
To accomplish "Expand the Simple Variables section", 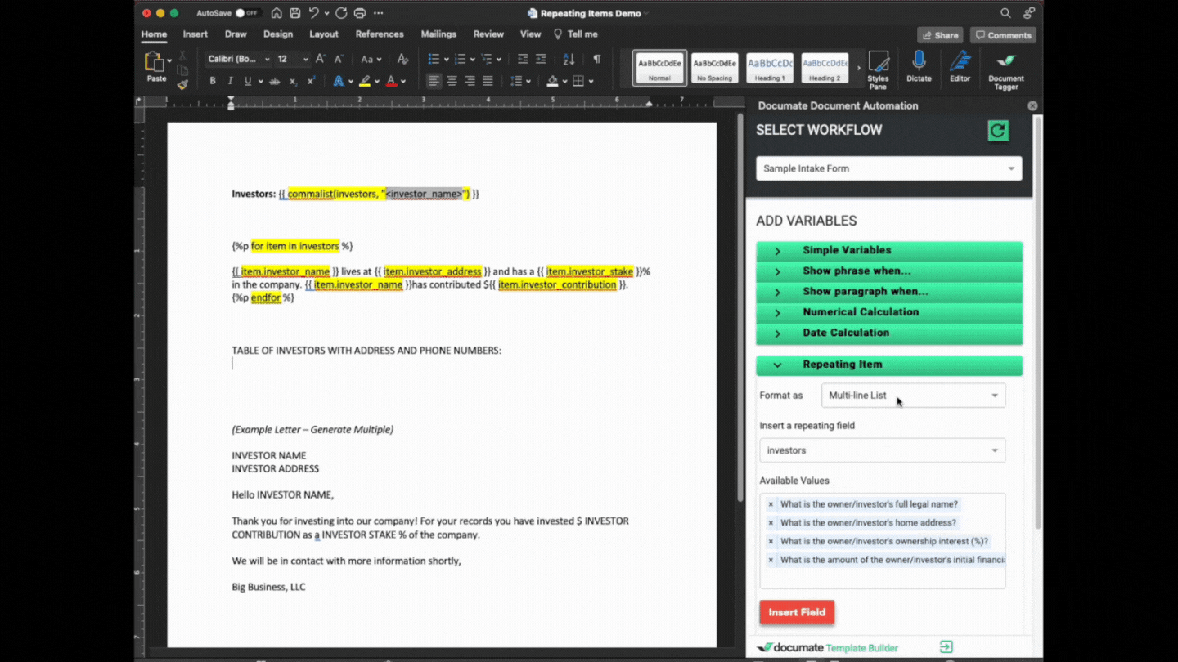I will 888,250.
